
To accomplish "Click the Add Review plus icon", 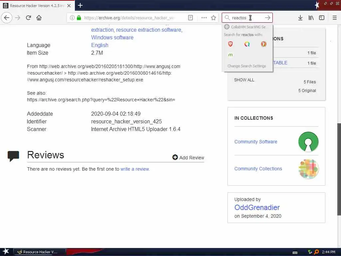I will [x=175, y=157].
